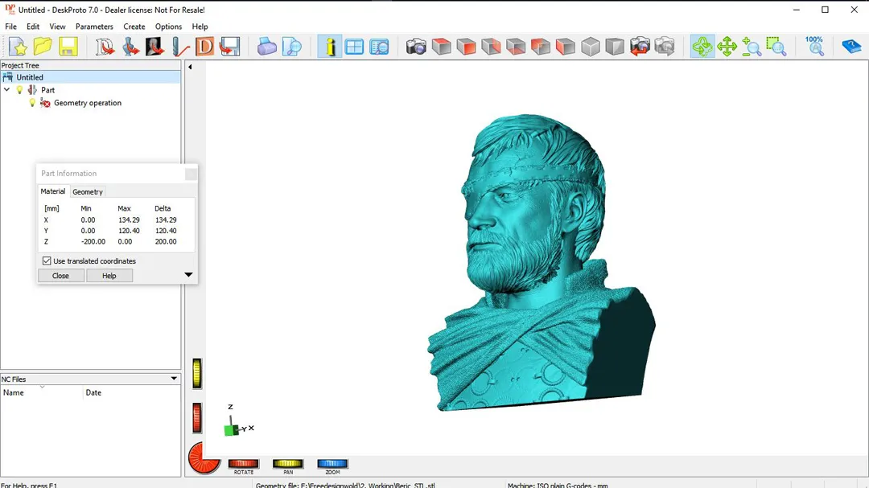Open the NC Files dropdown arrow

pos(174,379)
